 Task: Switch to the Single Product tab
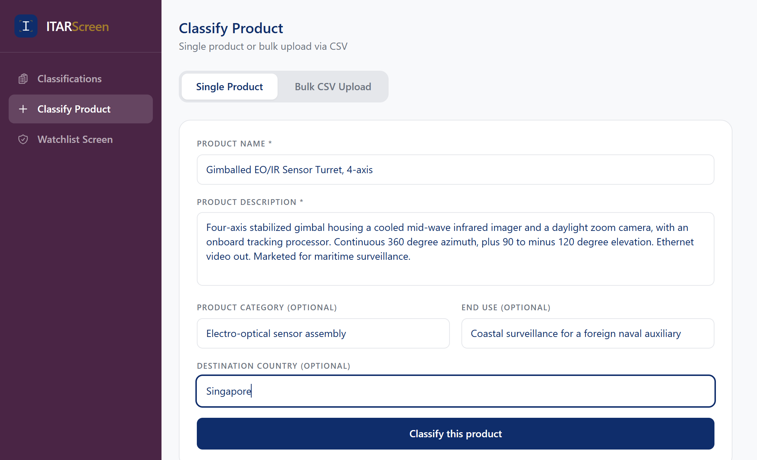[230, 87]
